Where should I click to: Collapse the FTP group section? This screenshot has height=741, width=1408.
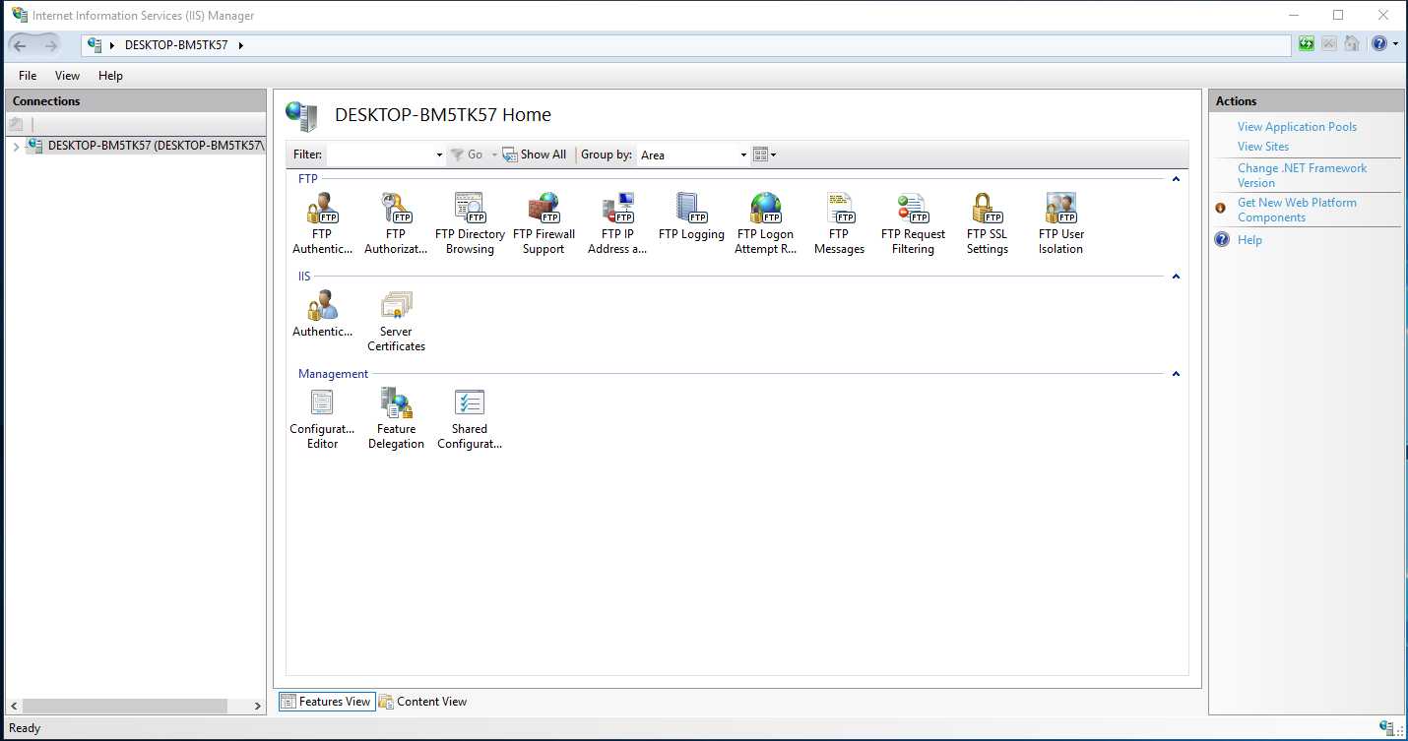click(x=1176, y=179)
